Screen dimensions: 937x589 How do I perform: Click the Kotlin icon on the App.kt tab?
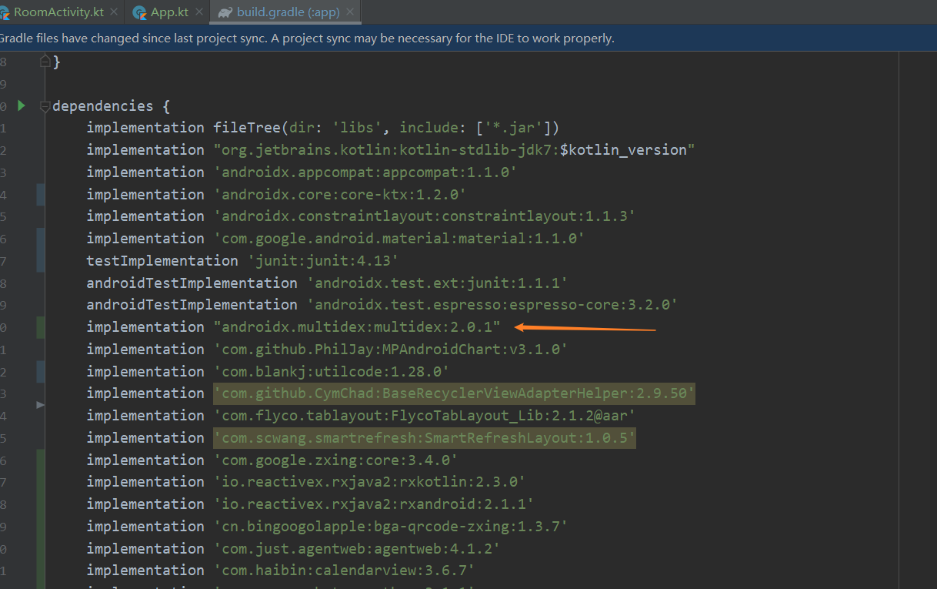click(140, 12)
